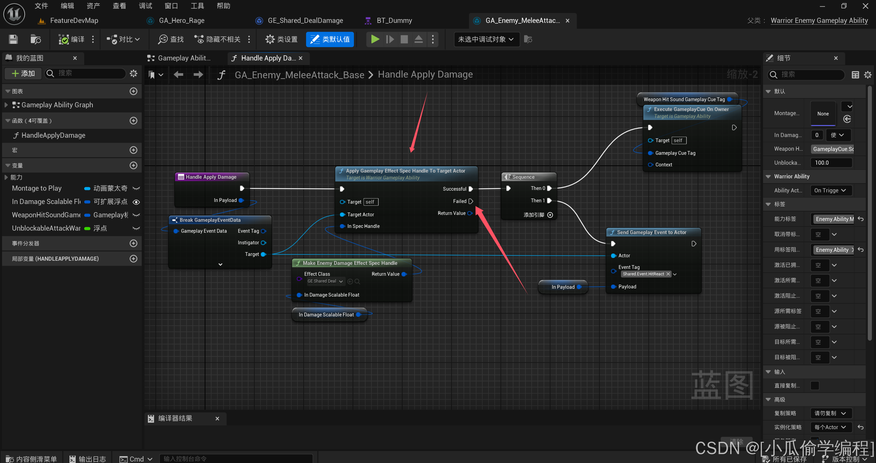The image size is (876, 463).
Task: Toggle visibility eye of Montage to Play
Action: [x=136, y=188]
